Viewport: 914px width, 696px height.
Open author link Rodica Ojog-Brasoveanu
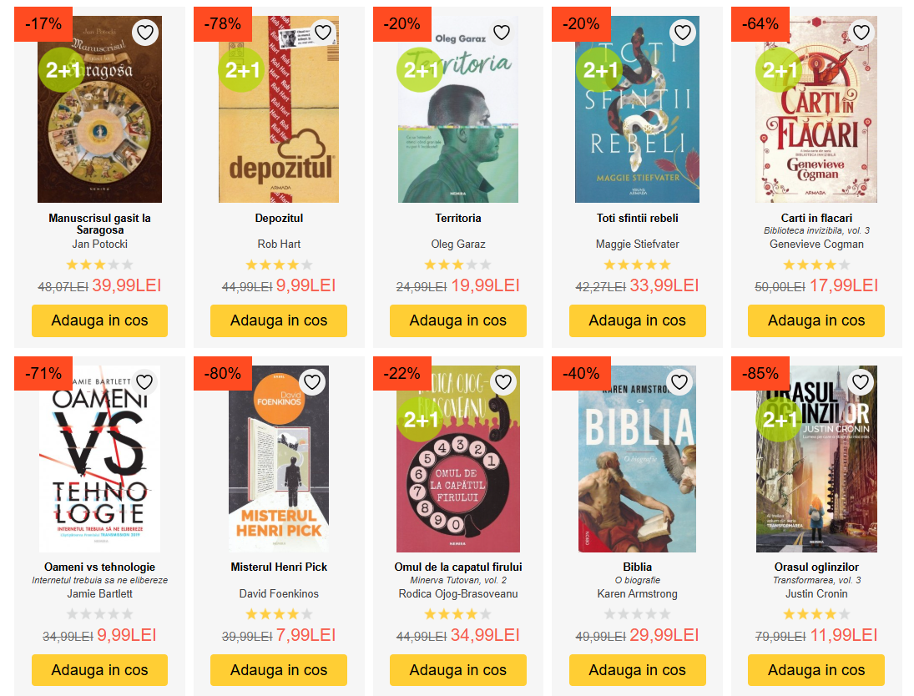(458, 594)
